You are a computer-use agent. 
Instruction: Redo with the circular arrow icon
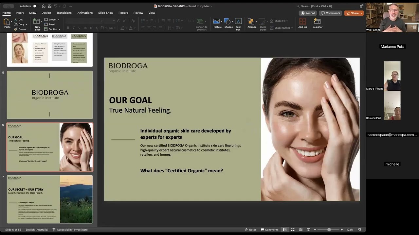tap(64, 6)
